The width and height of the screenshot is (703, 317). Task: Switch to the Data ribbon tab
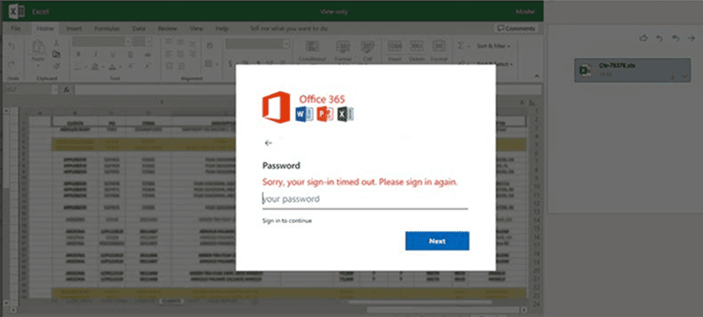[139, 29]
